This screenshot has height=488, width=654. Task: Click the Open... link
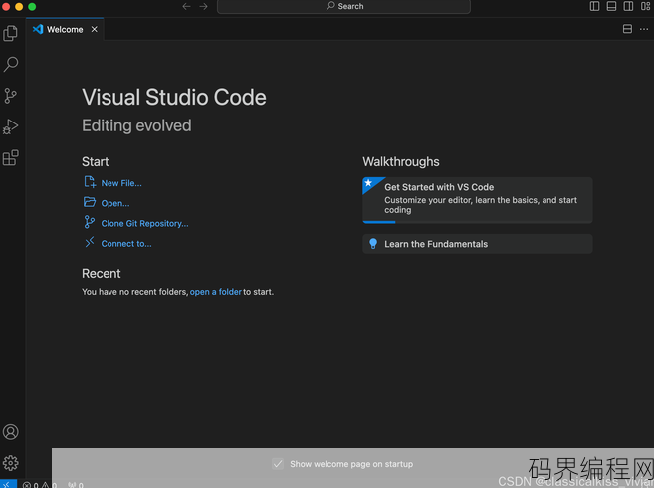(x=115, y=204)
